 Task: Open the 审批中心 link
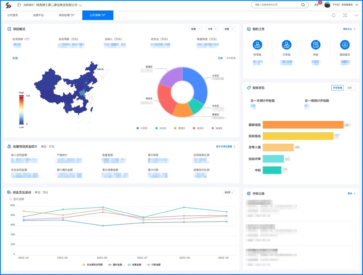click(349, 29)
